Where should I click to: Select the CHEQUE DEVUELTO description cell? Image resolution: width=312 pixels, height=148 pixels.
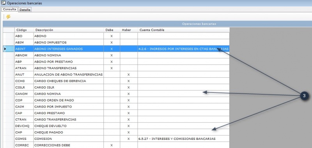click(69, 126)
